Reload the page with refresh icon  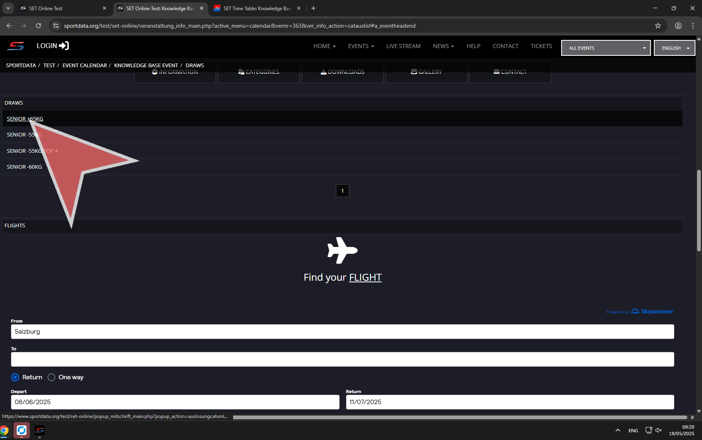tap(38, 26)
